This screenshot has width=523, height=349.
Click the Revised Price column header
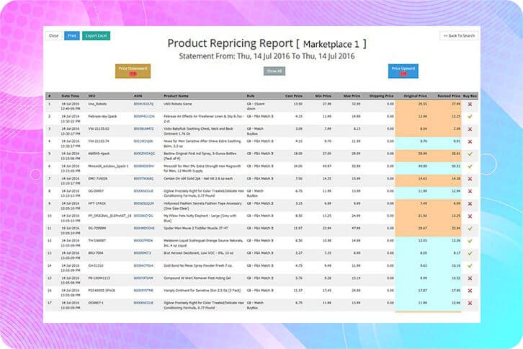449,96
